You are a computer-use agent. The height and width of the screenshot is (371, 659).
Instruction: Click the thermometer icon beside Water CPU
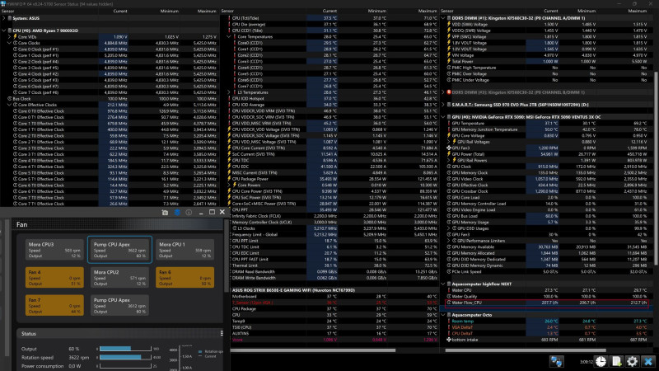[448, 290]
